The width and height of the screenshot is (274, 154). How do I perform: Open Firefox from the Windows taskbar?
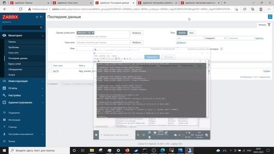[x=127, y=150]
